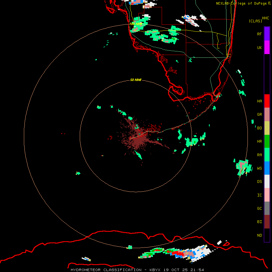Click the HA red legend swatch

pos(267,101)
